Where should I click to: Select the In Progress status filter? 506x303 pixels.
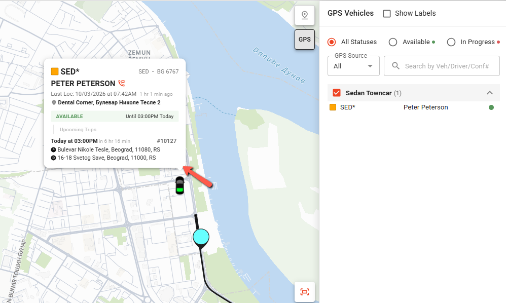(451, 42)
